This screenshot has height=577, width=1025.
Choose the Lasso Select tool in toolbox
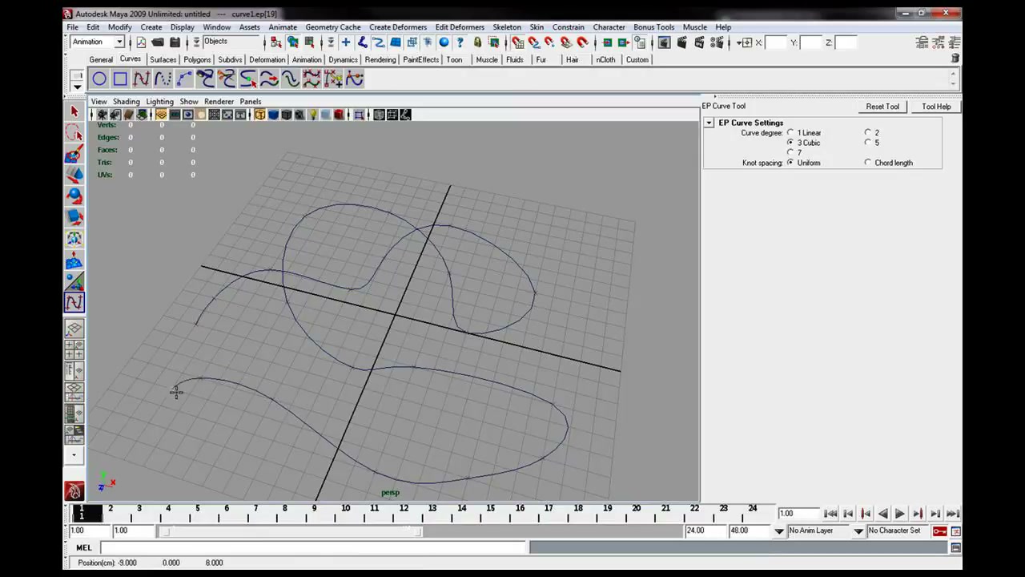point(74,133)
